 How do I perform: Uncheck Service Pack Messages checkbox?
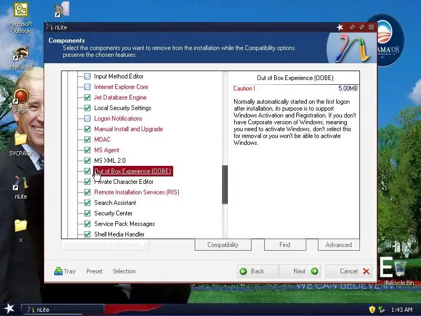click(87, 224)
